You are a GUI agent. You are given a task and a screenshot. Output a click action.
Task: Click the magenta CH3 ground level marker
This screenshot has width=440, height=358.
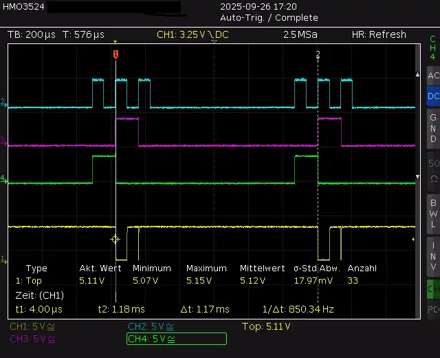pyautogui.click(x=3, y=141)
